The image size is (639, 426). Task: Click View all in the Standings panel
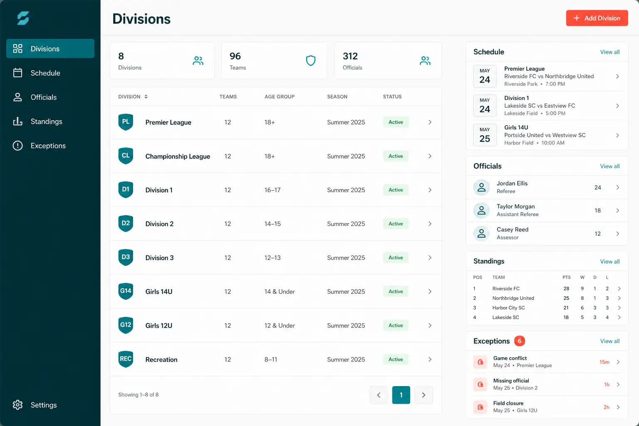(x=610, y=262)
